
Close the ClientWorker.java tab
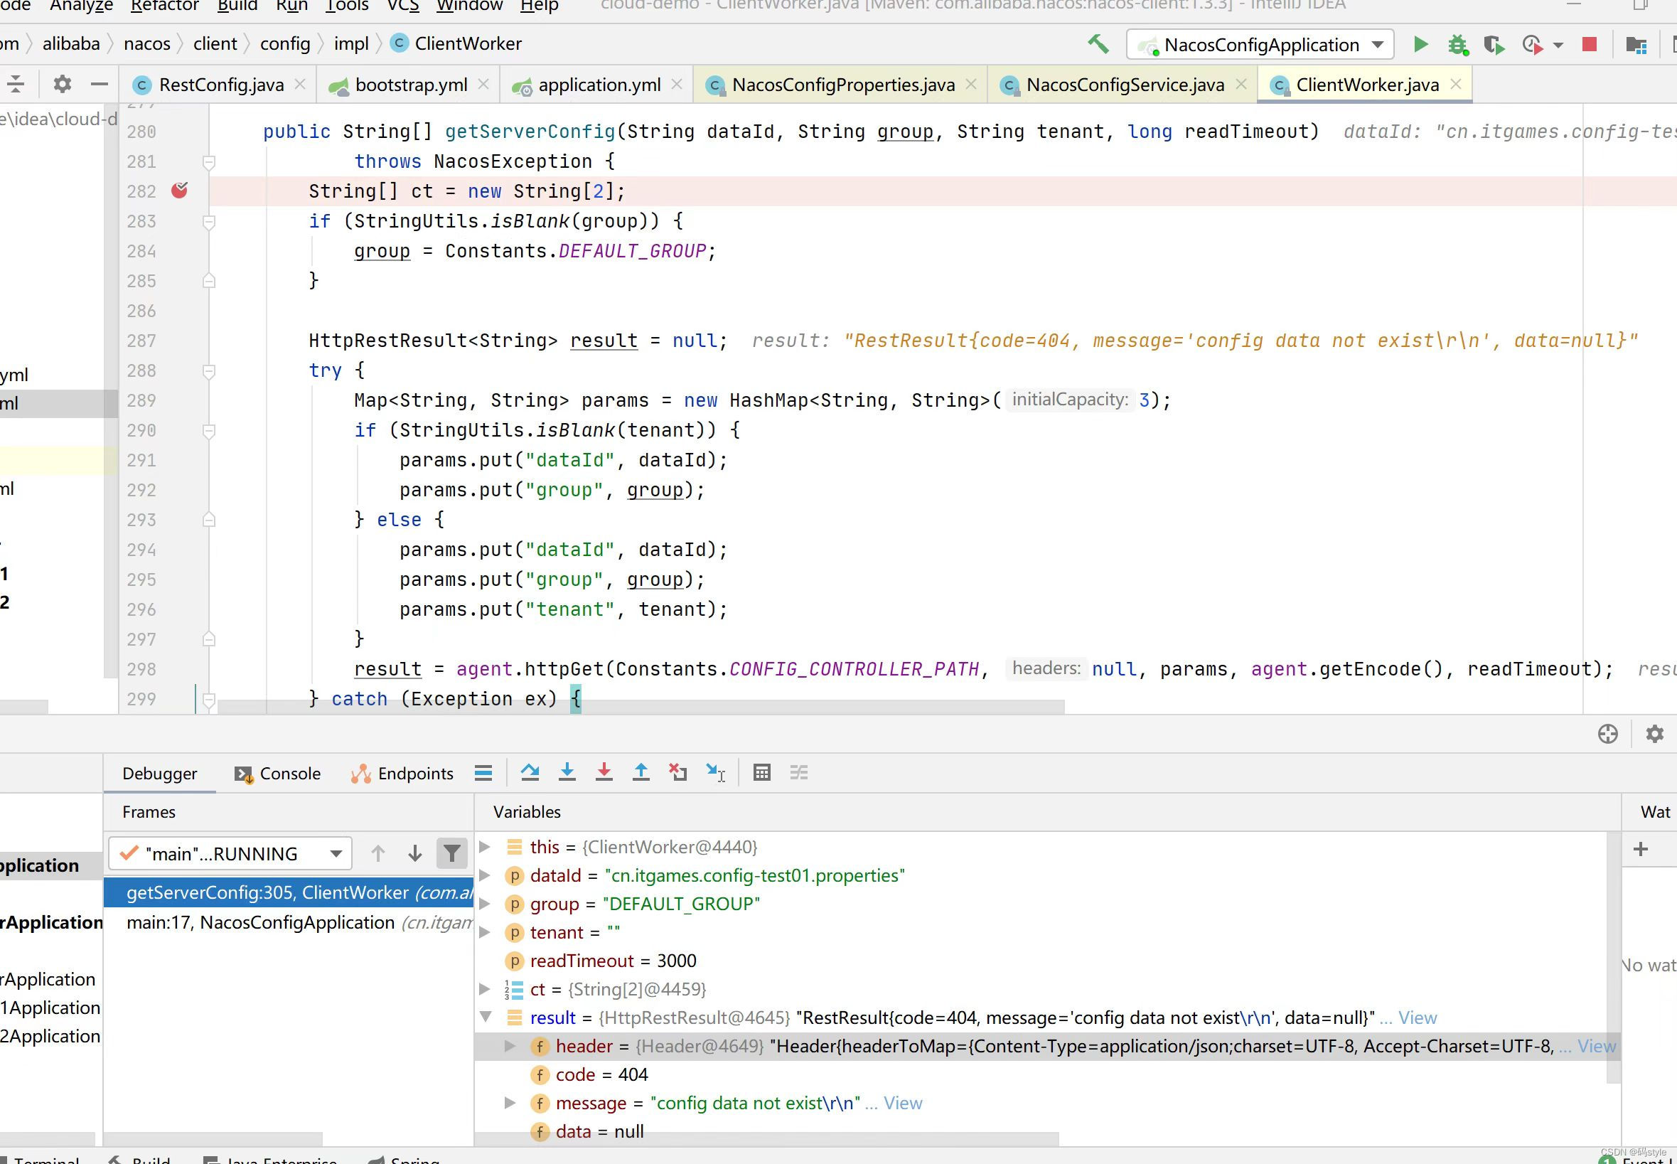click(1456, 84)
